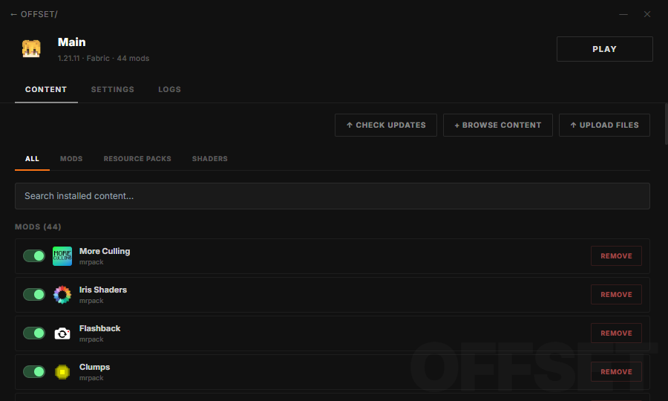This screenshot has width=668, height=401.
Task: Remove the More Culling mod
Action: coord(616,256)
